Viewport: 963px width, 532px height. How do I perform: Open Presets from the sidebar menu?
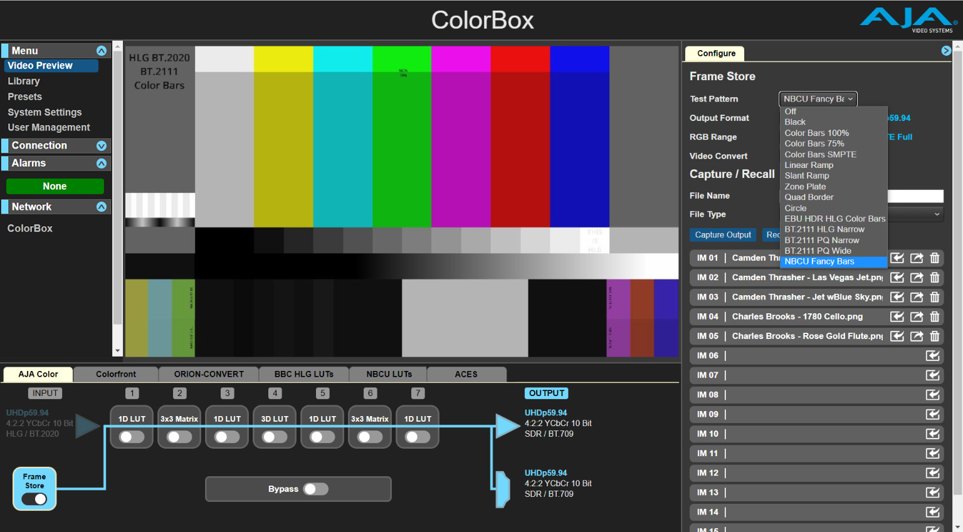pyautogui.click(x=25, y=96)
